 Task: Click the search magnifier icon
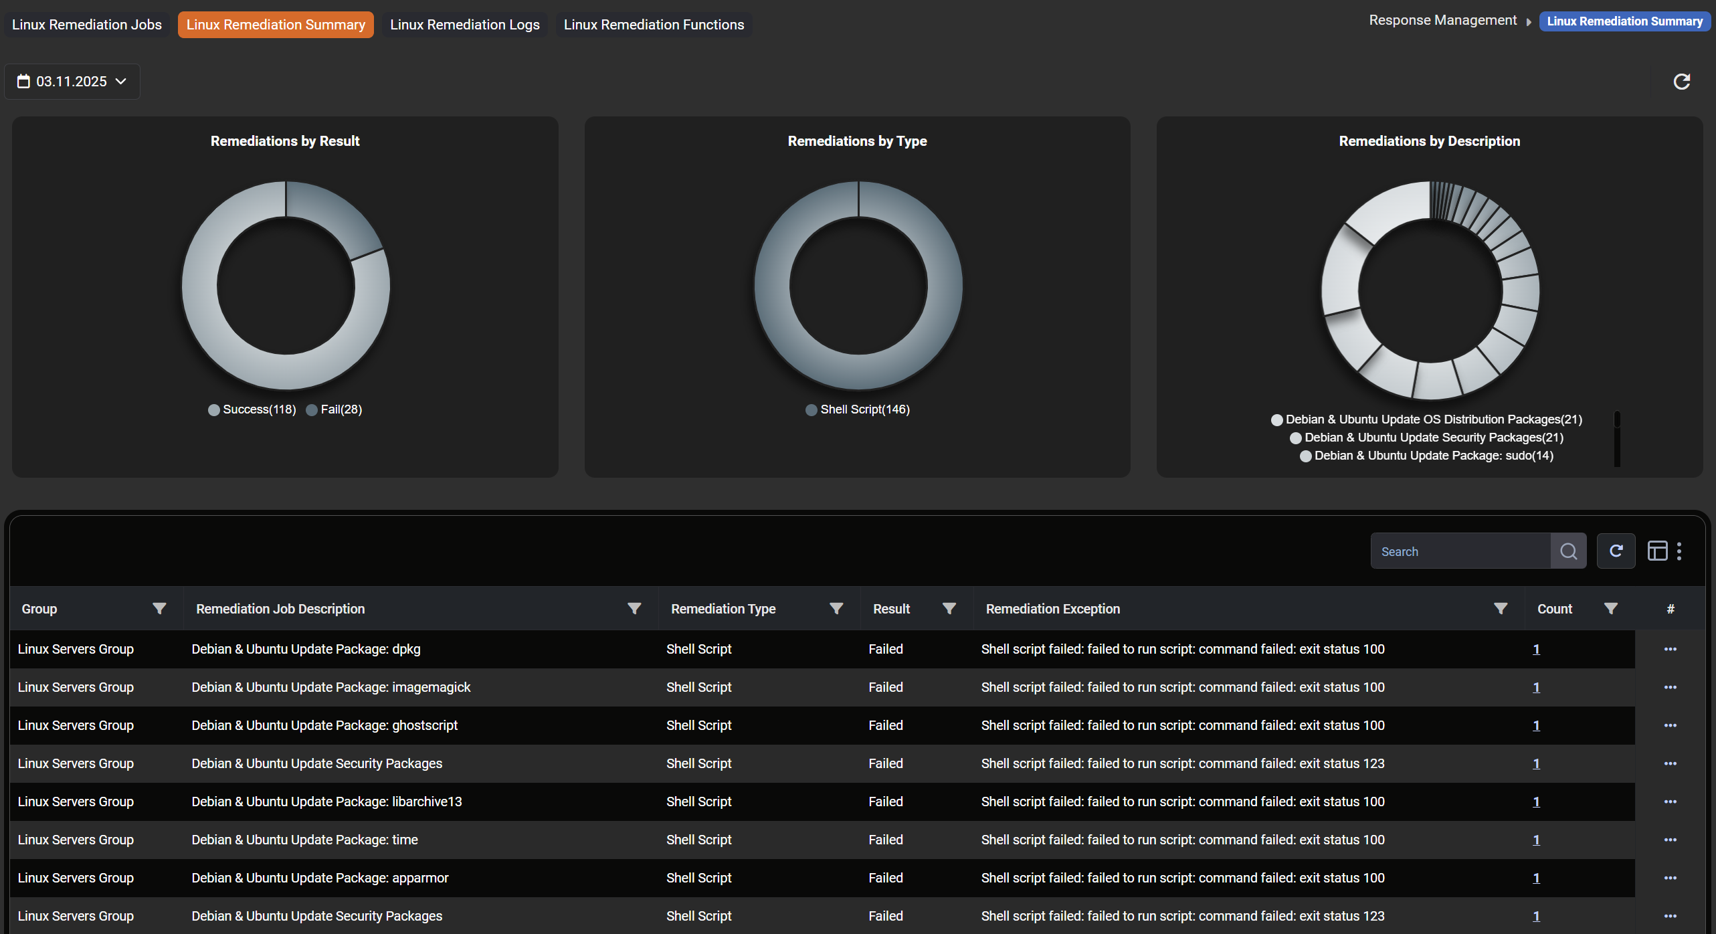click(x=1568, y=551)
